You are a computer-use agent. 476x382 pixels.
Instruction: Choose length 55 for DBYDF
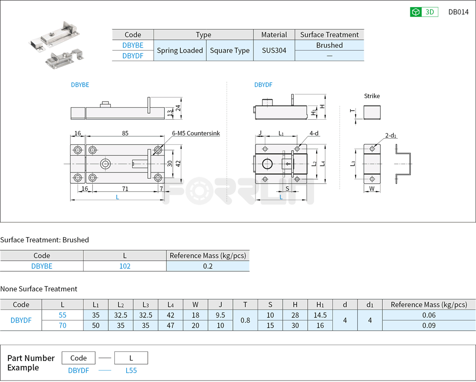(62, 315)
